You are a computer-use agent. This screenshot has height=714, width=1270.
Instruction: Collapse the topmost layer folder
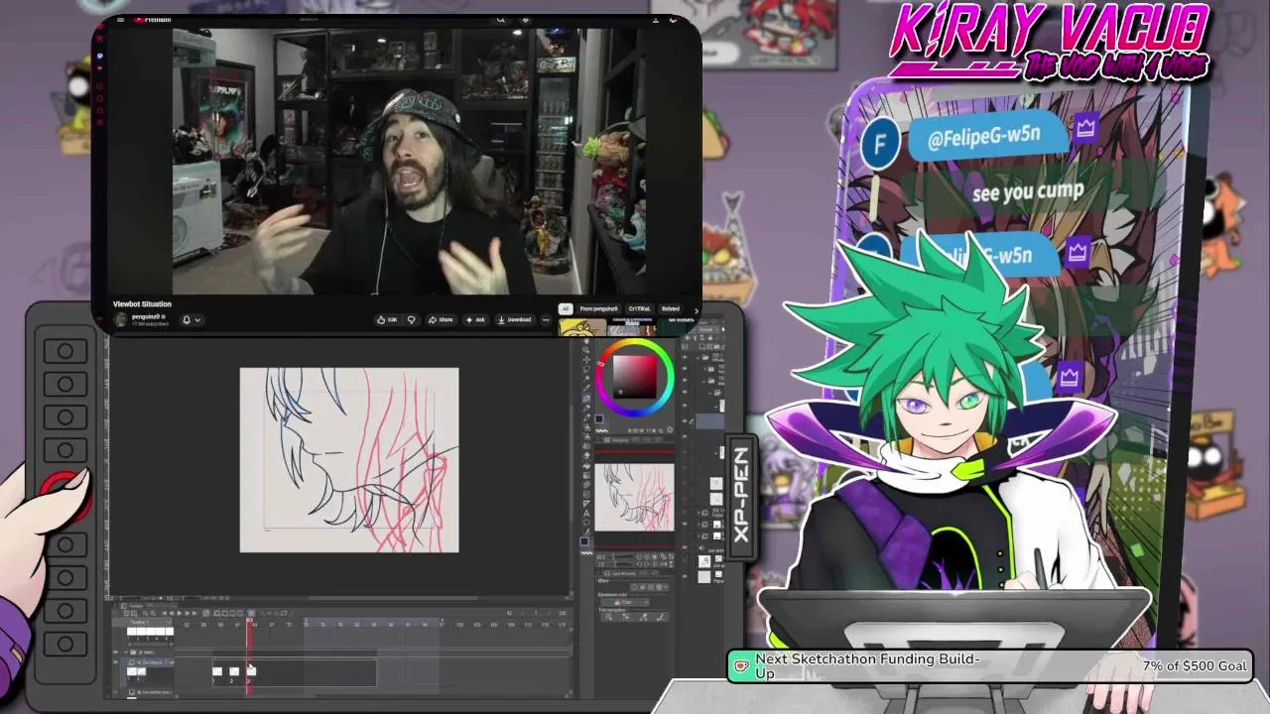pos(698,357)
